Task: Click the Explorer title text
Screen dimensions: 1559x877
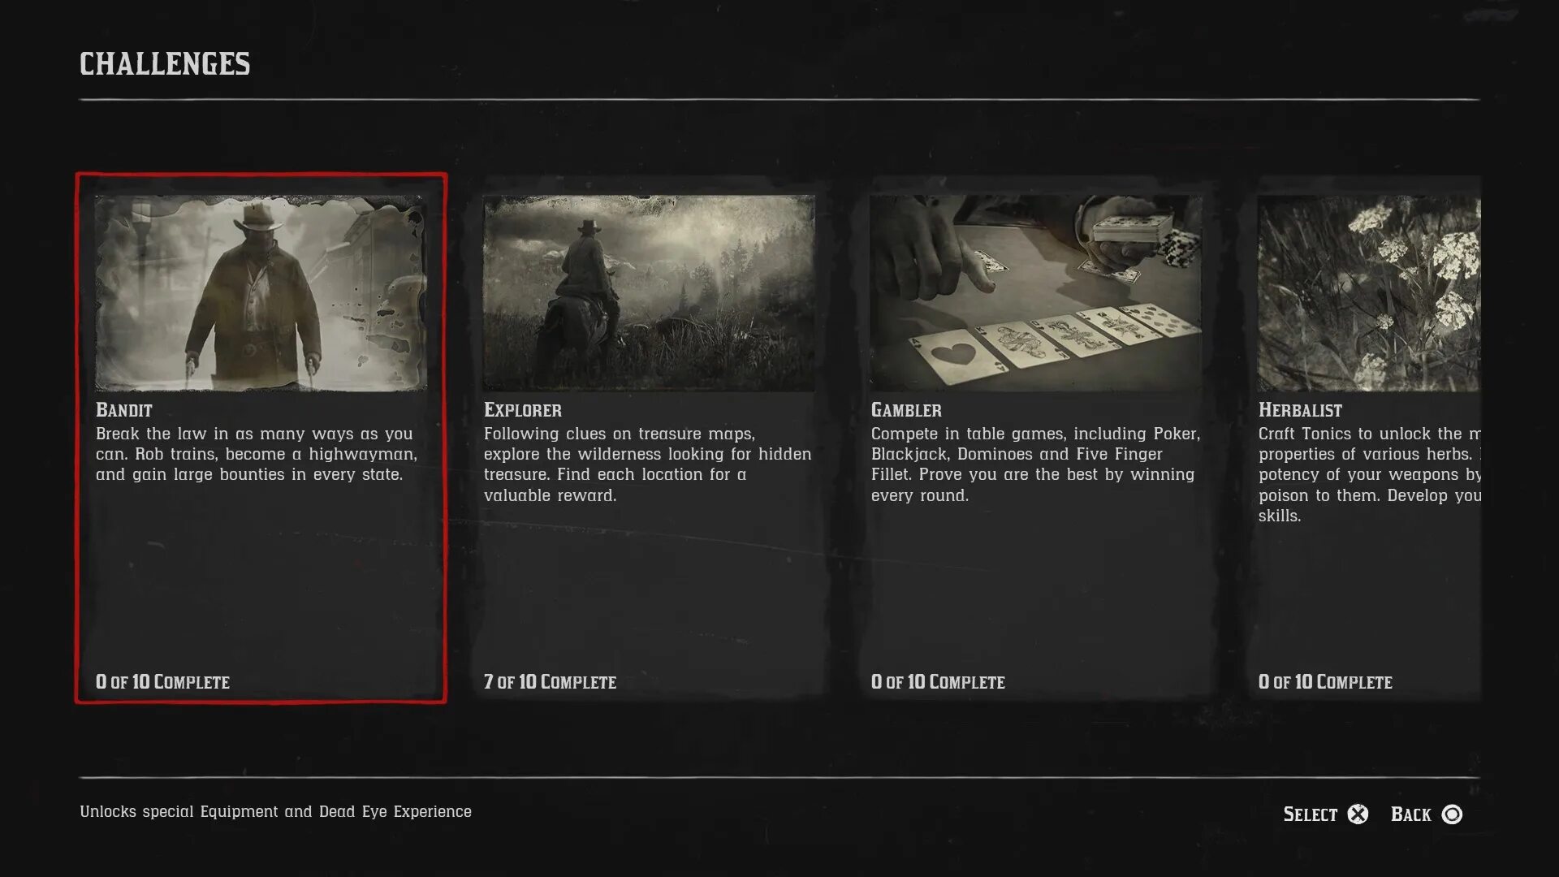Action: pyautogui.click(x=523, y=410)
